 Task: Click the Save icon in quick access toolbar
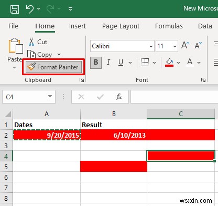pyautogui.click(x=15, y=9)
